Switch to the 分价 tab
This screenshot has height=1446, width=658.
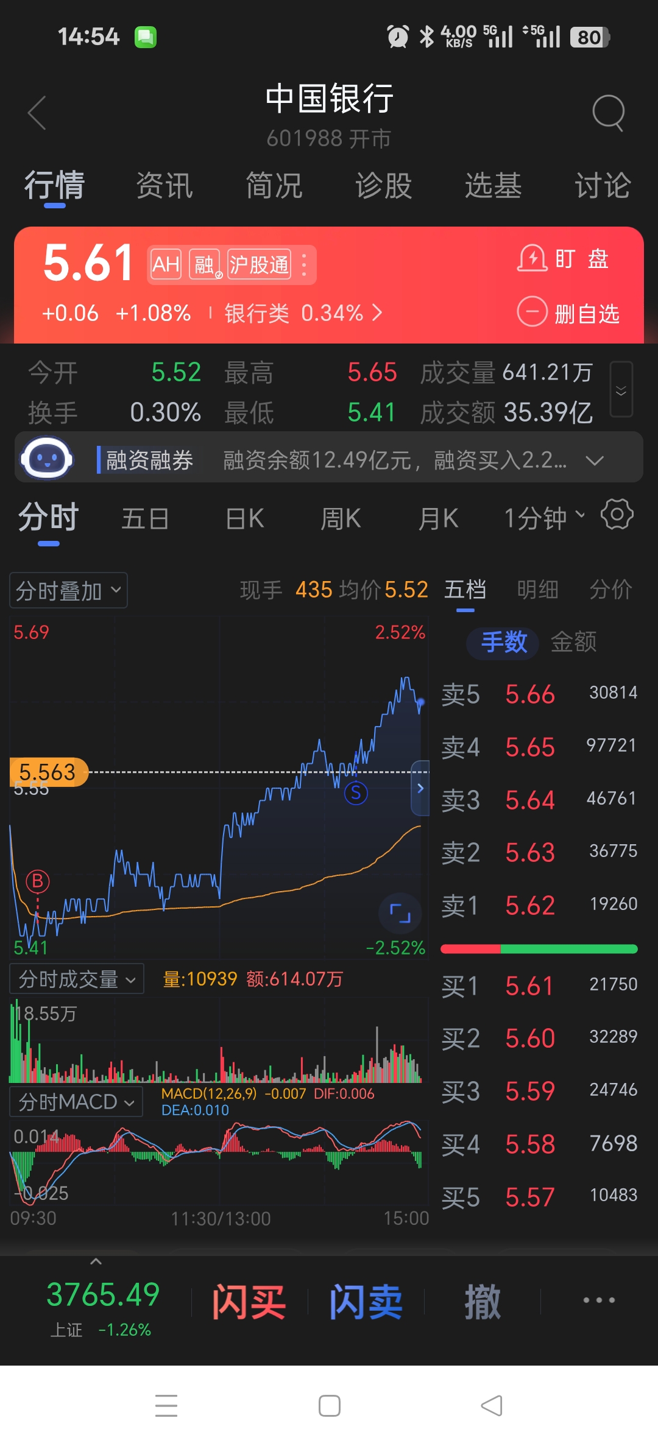coord(610,590)
